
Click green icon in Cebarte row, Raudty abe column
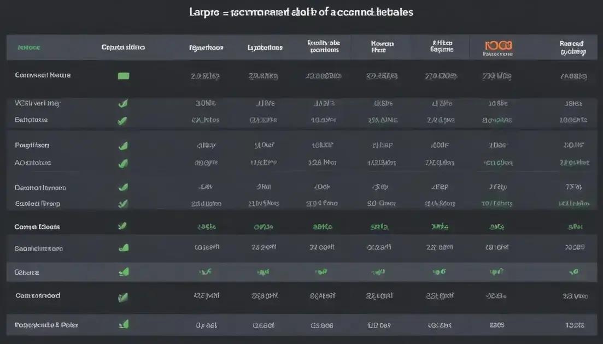pos(320,271)
